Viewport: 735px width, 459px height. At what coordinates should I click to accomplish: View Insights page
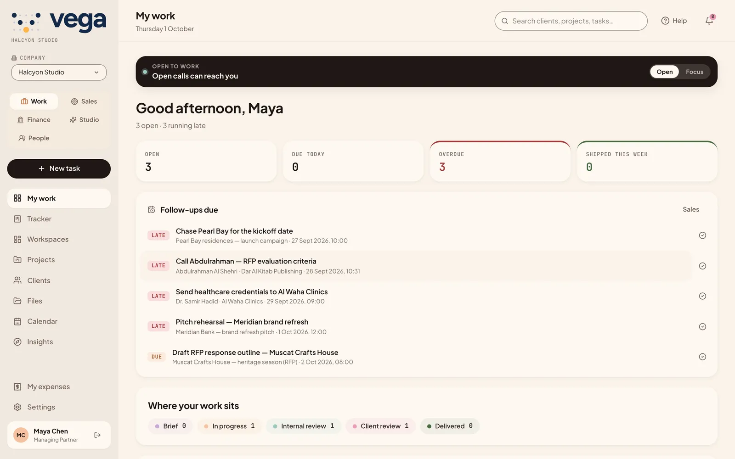pos(59,342)
